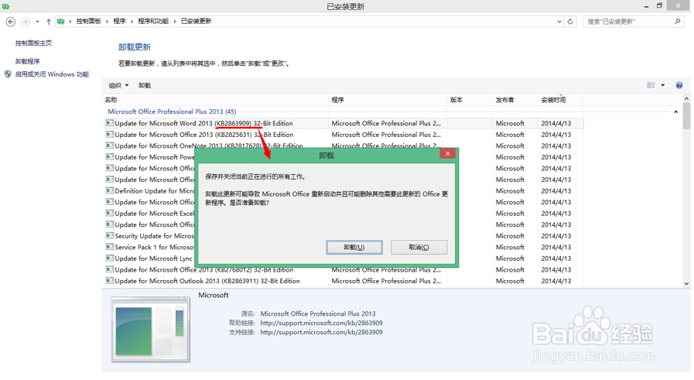Select Update for Microsoft Office 2013 (KB2768012)

click(344, 271)
